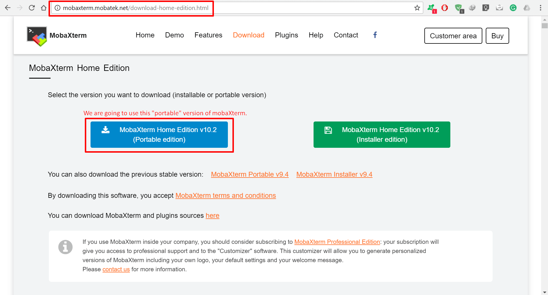Open the MobaXterm Installer v9.4 link
This screenshot has height=295, width=548.
(334, 174)
